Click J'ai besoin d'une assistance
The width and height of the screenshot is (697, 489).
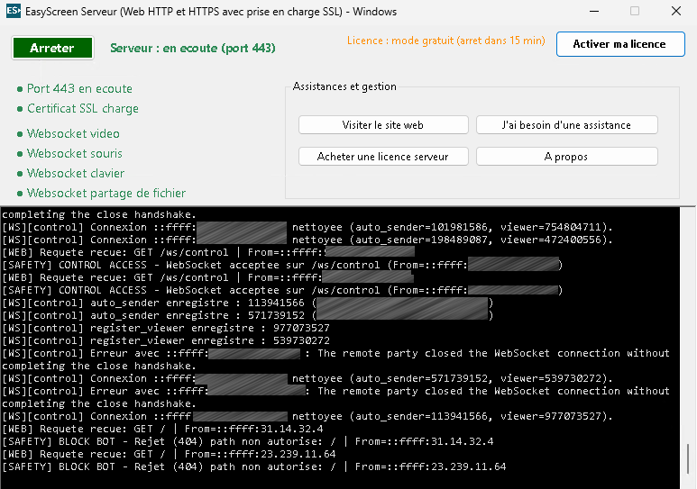[567, 125]
